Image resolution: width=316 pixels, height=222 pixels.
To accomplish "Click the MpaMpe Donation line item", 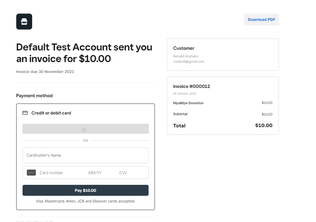I will (188, 103).
